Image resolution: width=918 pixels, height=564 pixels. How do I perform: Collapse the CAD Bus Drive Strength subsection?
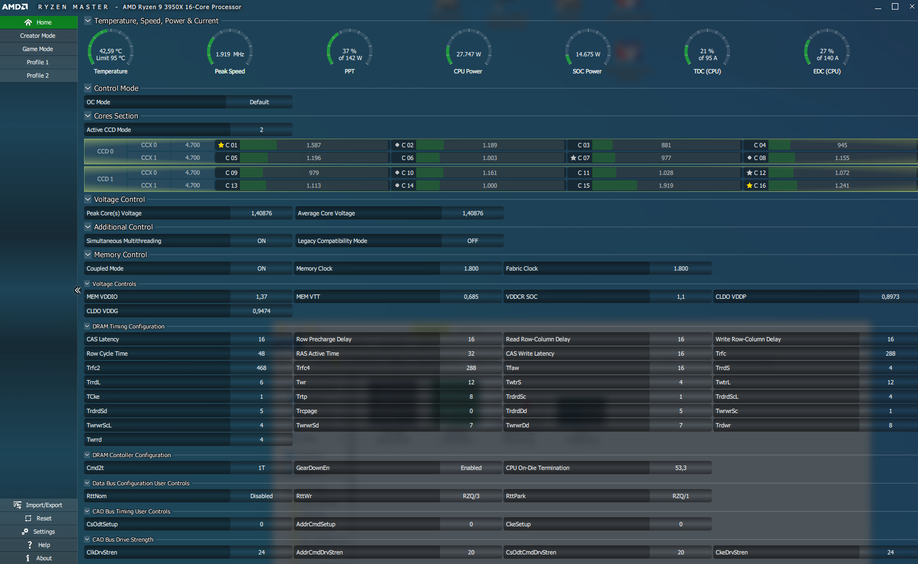point(87,540)
